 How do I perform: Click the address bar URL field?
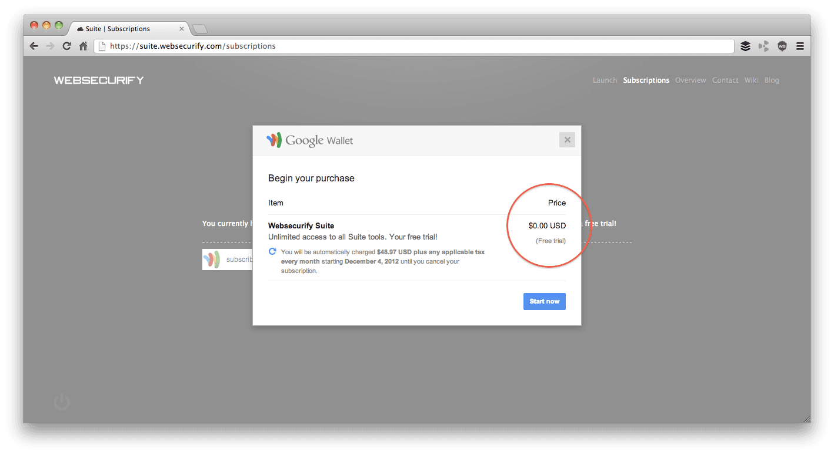pos(414,46)
